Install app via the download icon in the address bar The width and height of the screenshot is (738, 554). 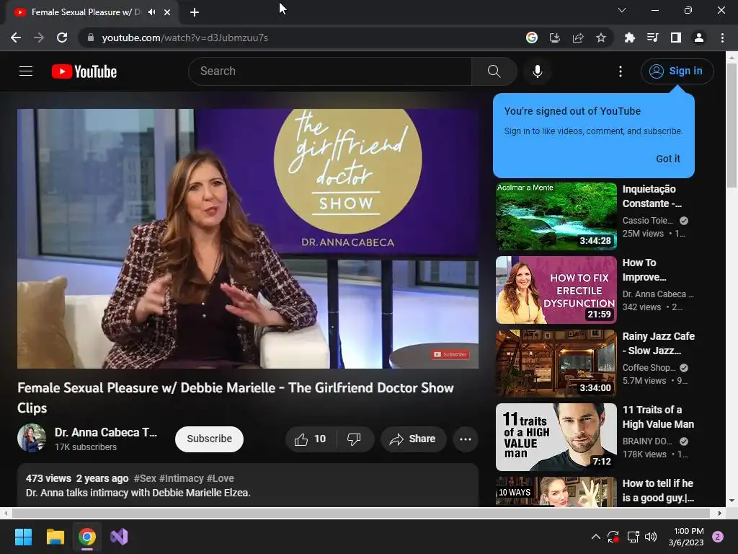pyautogui.click(x=555, y=38)
